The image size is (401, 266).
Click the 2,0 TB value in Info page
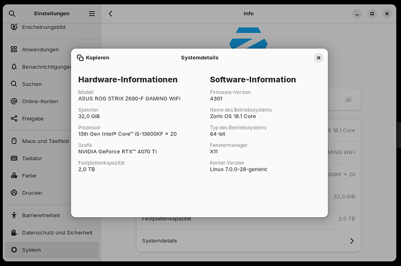click(x=346, y=219)
